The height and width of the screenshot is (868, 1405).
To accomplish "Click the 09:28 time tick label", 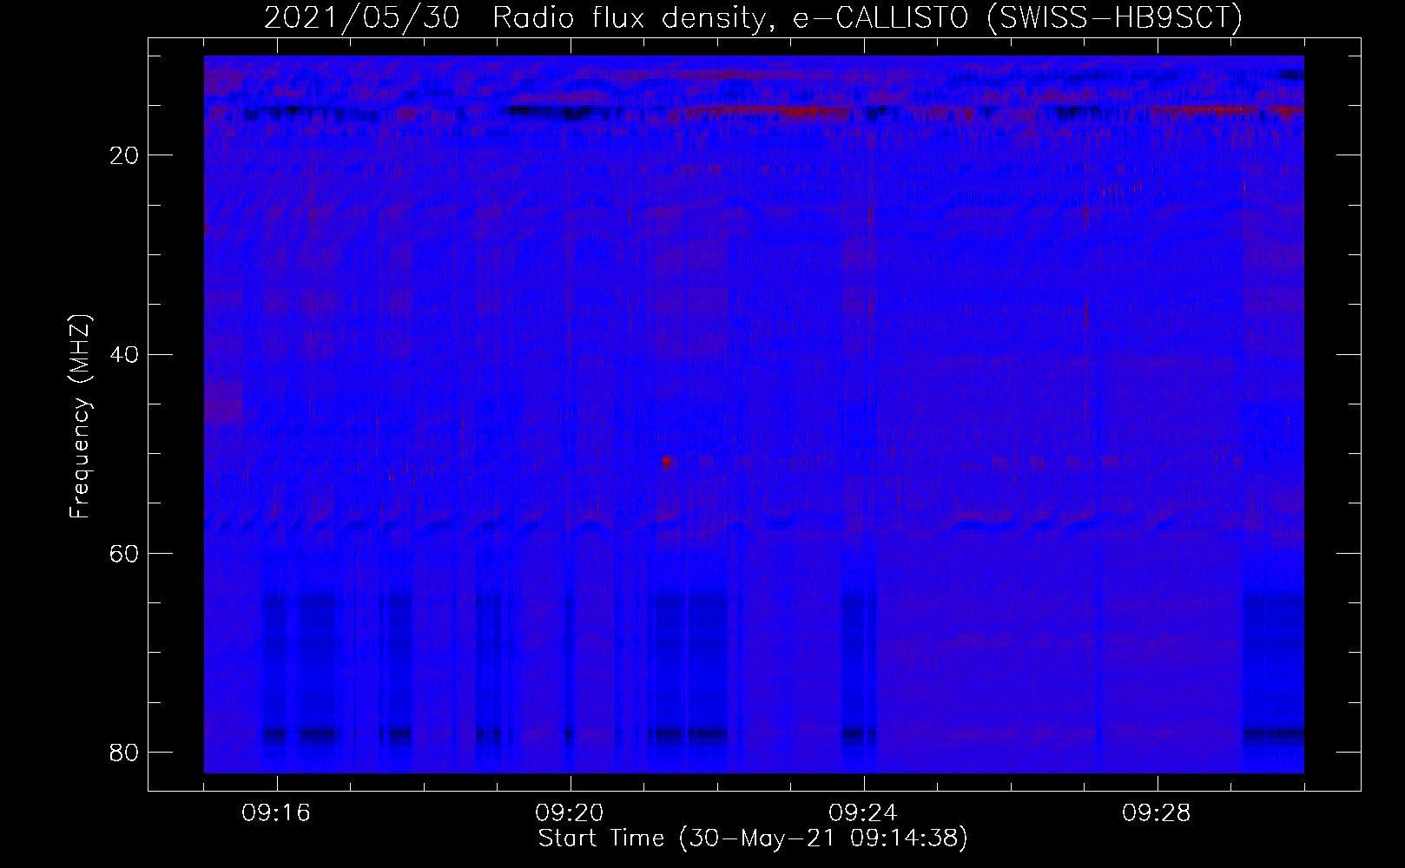I will click(x=1158, y=814).
